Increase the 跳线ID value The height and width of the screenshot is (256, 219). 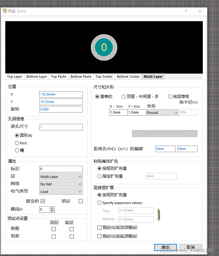[52, 208]
